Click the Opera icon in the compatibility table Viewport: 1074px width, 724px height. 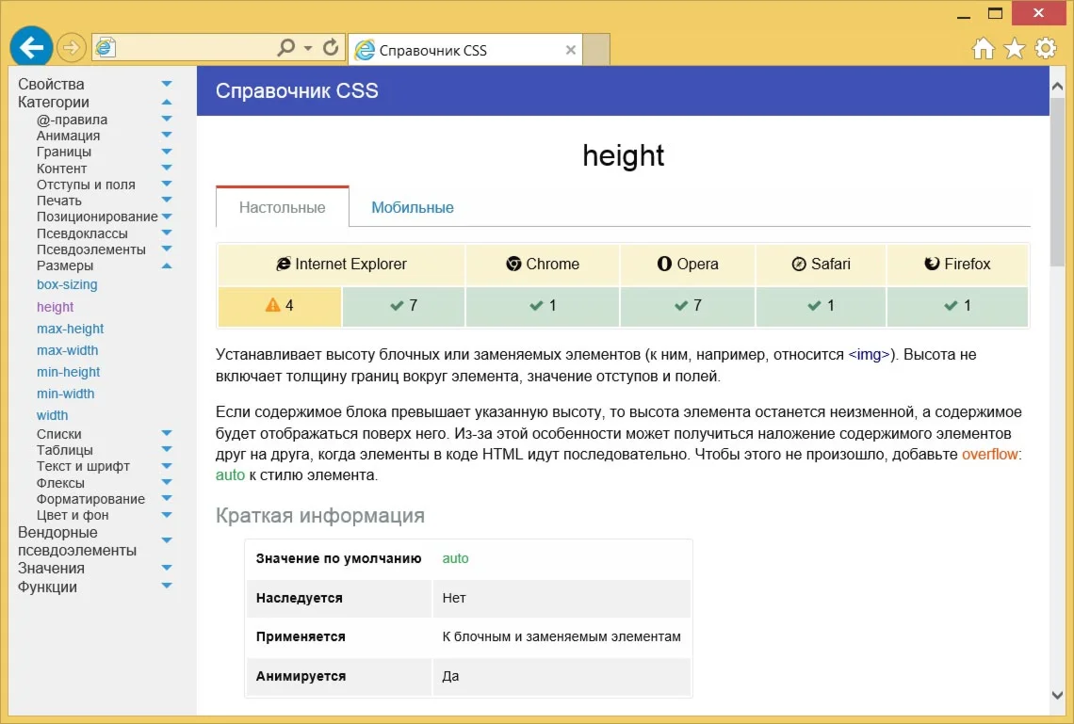(663, 264)
